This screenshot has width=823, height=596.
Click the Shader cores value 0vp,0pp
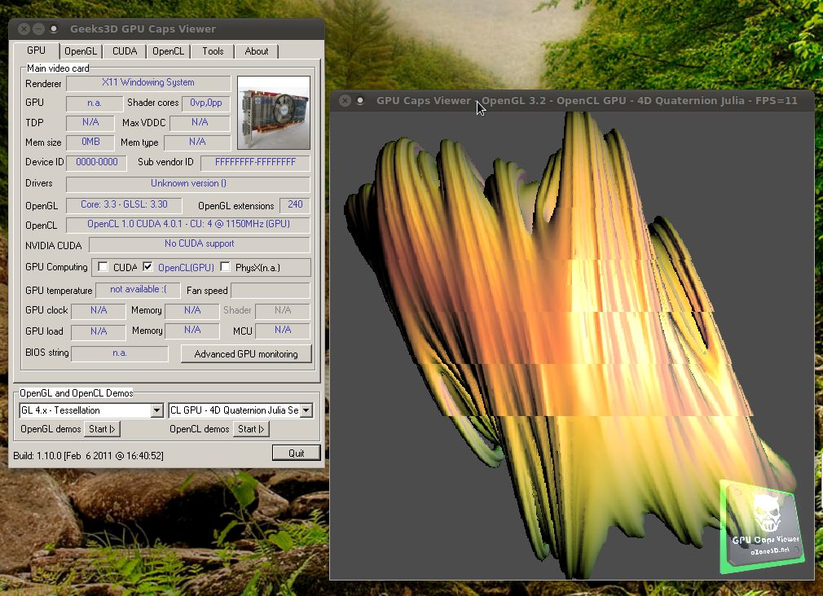[x=205, y=103]
